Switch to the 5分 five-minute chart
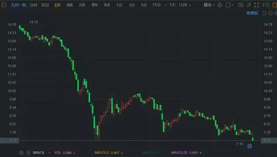 [144, 5]
